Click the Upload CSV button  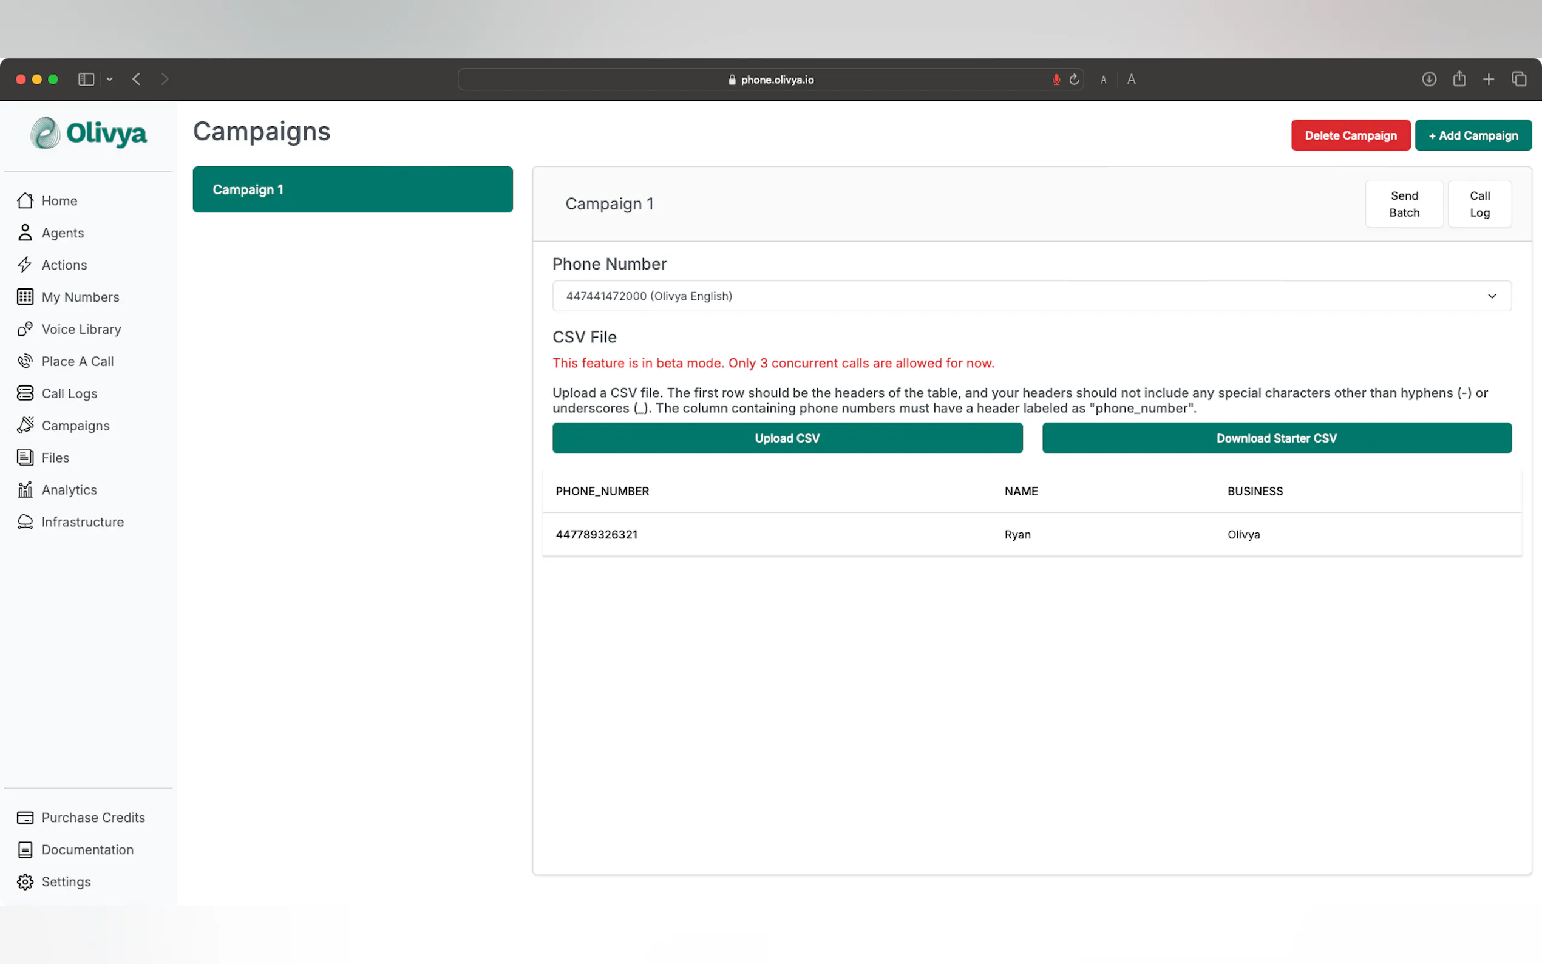pyautogui.click(x=787, y=438)
